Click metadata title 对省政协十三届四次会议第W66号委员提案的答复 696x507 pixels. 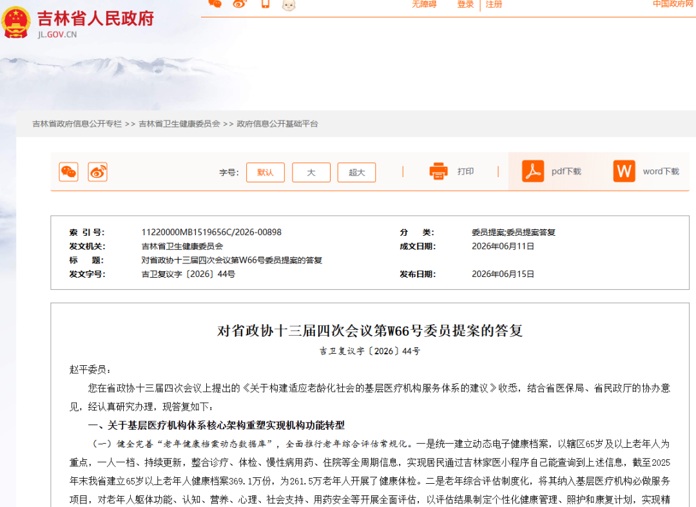point(232,260)
